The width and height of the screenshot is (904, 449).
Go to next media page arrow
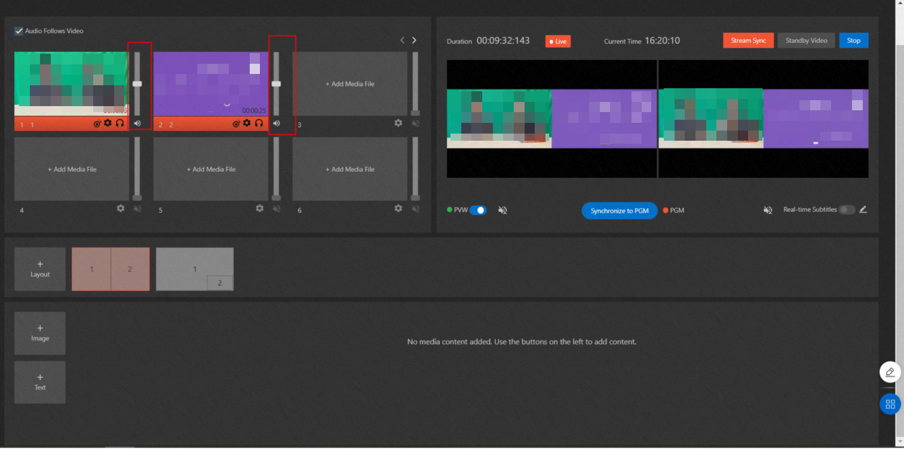pos(414,40)
